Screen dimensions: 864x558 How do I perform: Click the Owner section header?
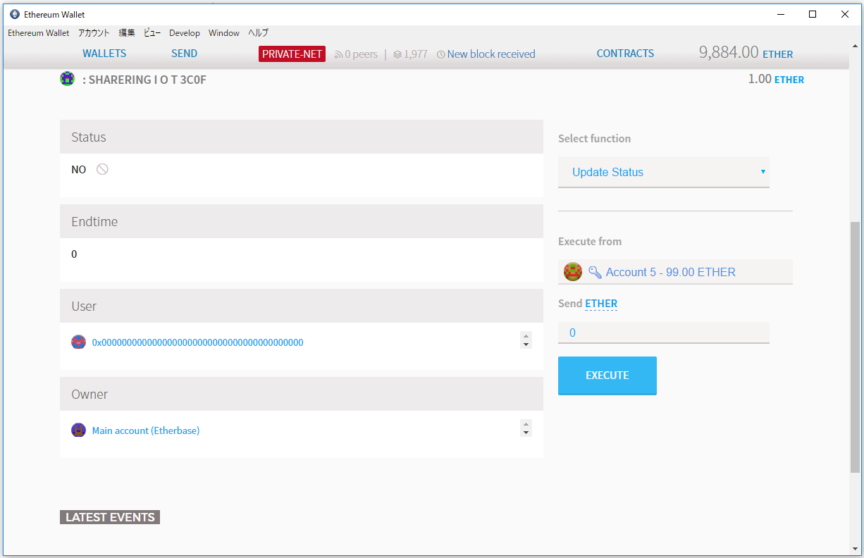(302, 394)
